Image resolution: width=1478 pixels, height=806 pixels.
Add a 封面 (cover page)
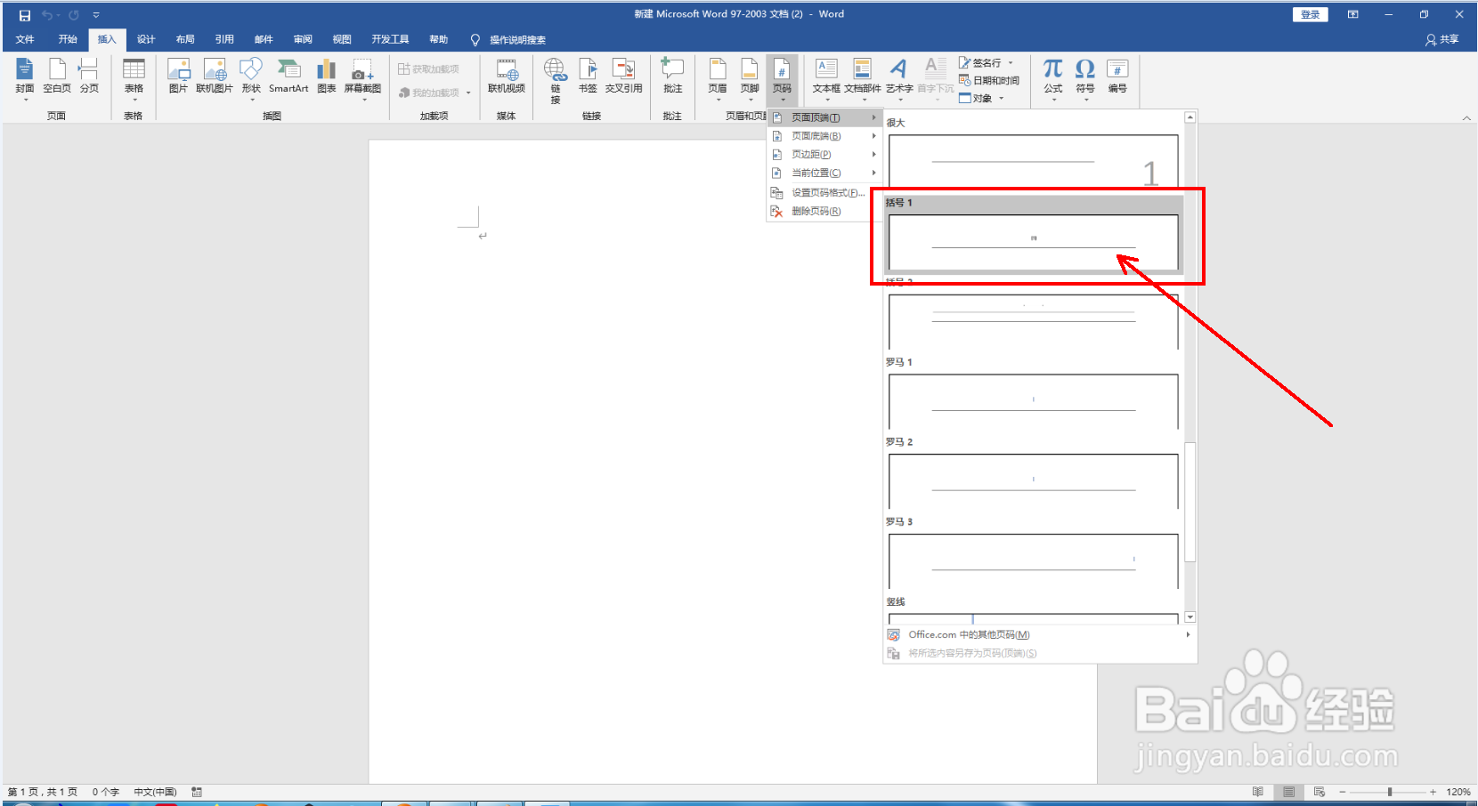coord(24,78)
